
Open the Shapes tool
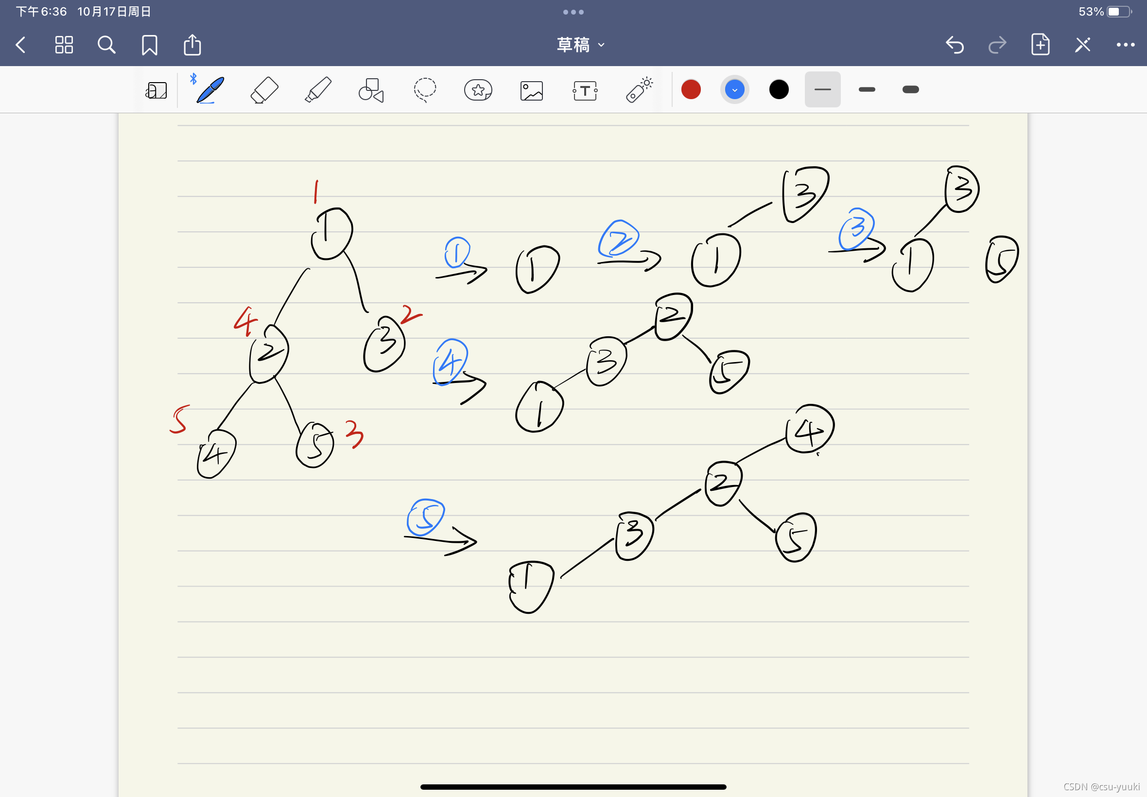click(x=371, y=90)
